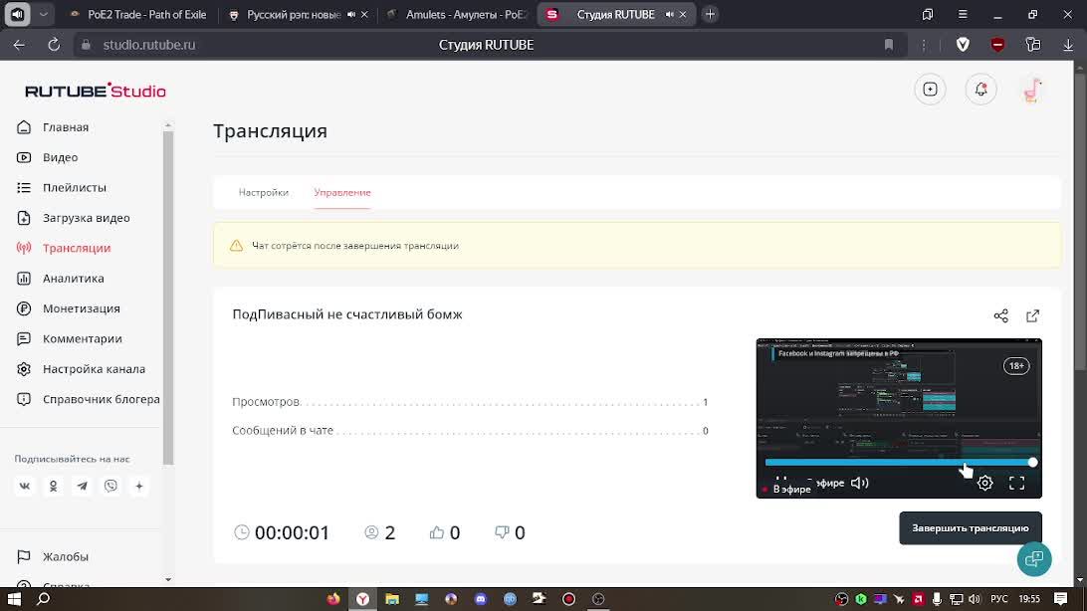Click the 18+ badge on the player
This screenshot has width=1087, height=611.
pos(1016,366)
